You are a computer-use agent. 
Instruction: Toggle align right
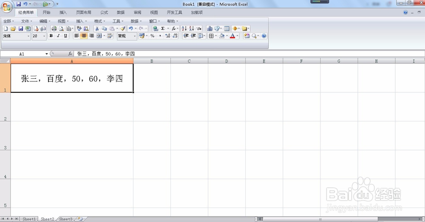pyautogui.click(x=91, y=36)
